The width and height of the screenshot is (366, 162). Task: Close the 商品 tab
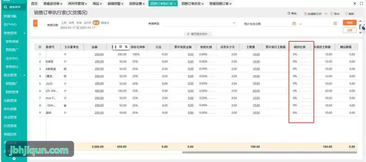click(101, 4)
